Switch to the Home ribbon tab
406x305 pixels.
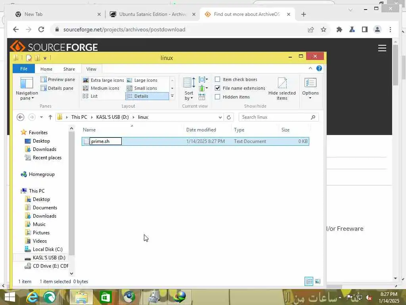pos(46,69)
